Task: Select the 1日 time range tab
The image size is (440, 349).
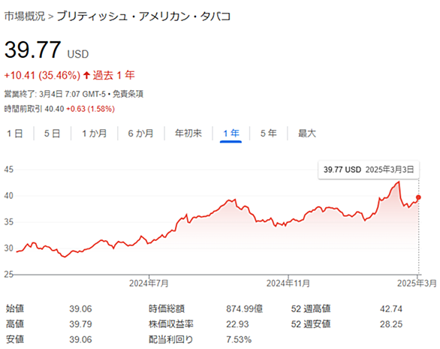Action: point(15,134)
